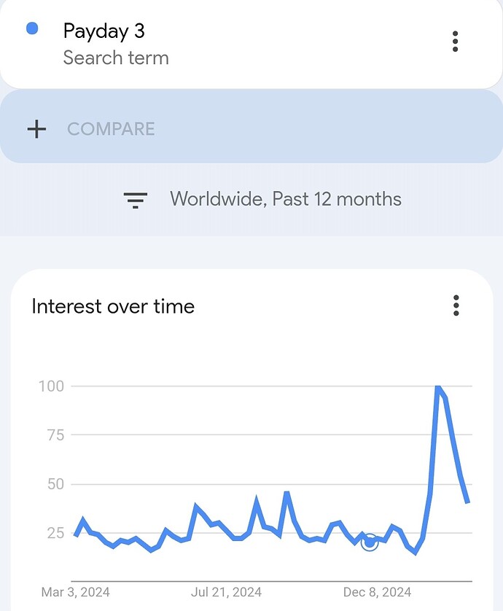Viewport: 503px width, 611px height.
Task: Click the plus icon to add comparison
Action: click(36, 129)
